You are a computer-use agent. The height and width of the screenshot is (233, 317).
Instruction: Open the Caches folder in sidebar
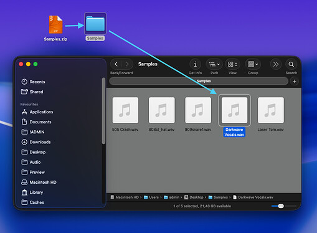point(32,202)
